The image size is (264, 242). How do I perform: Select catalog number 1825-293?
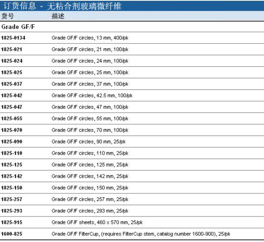click(12, 211)
